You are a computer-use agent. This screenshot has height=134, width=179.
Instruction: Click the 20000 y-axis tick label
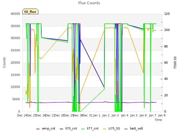click(x=15, y=63)
